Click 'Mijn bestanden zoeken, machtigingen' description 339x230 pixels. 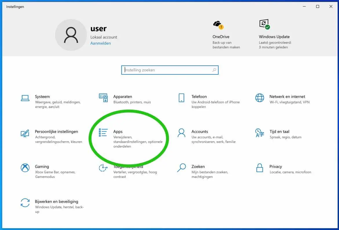click(x=210, y=174)
